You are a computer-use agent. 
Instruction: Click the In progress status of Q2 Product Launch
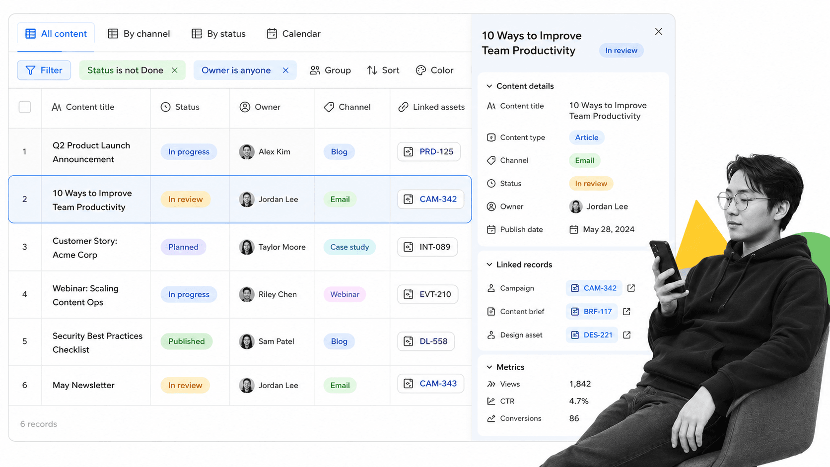click(x=189, y=152)
